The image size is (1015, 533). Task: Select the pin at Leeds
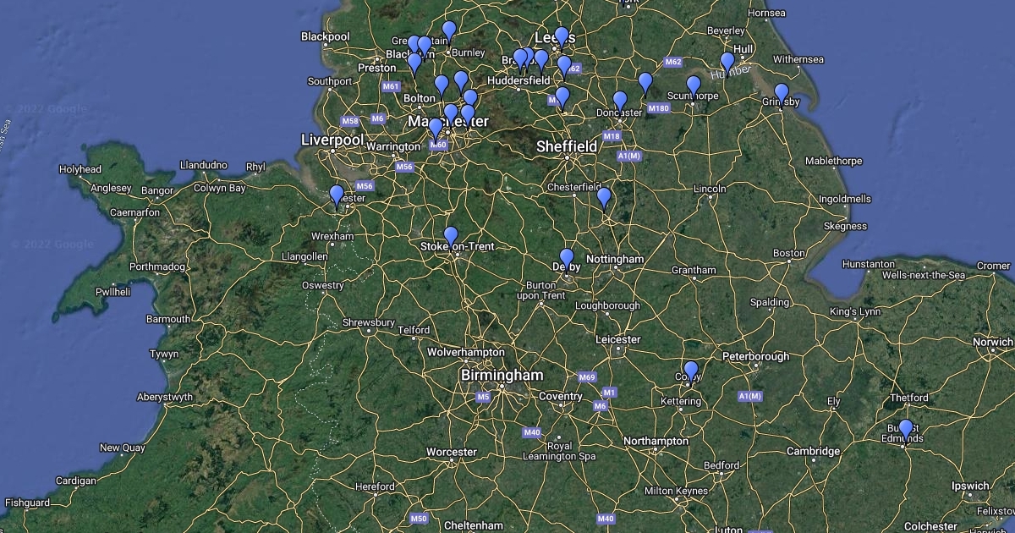coord(562,38)
